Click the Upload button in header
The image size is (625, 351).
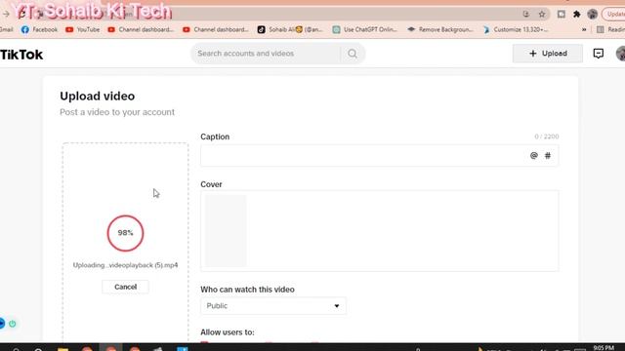click(x=547, y=54)
